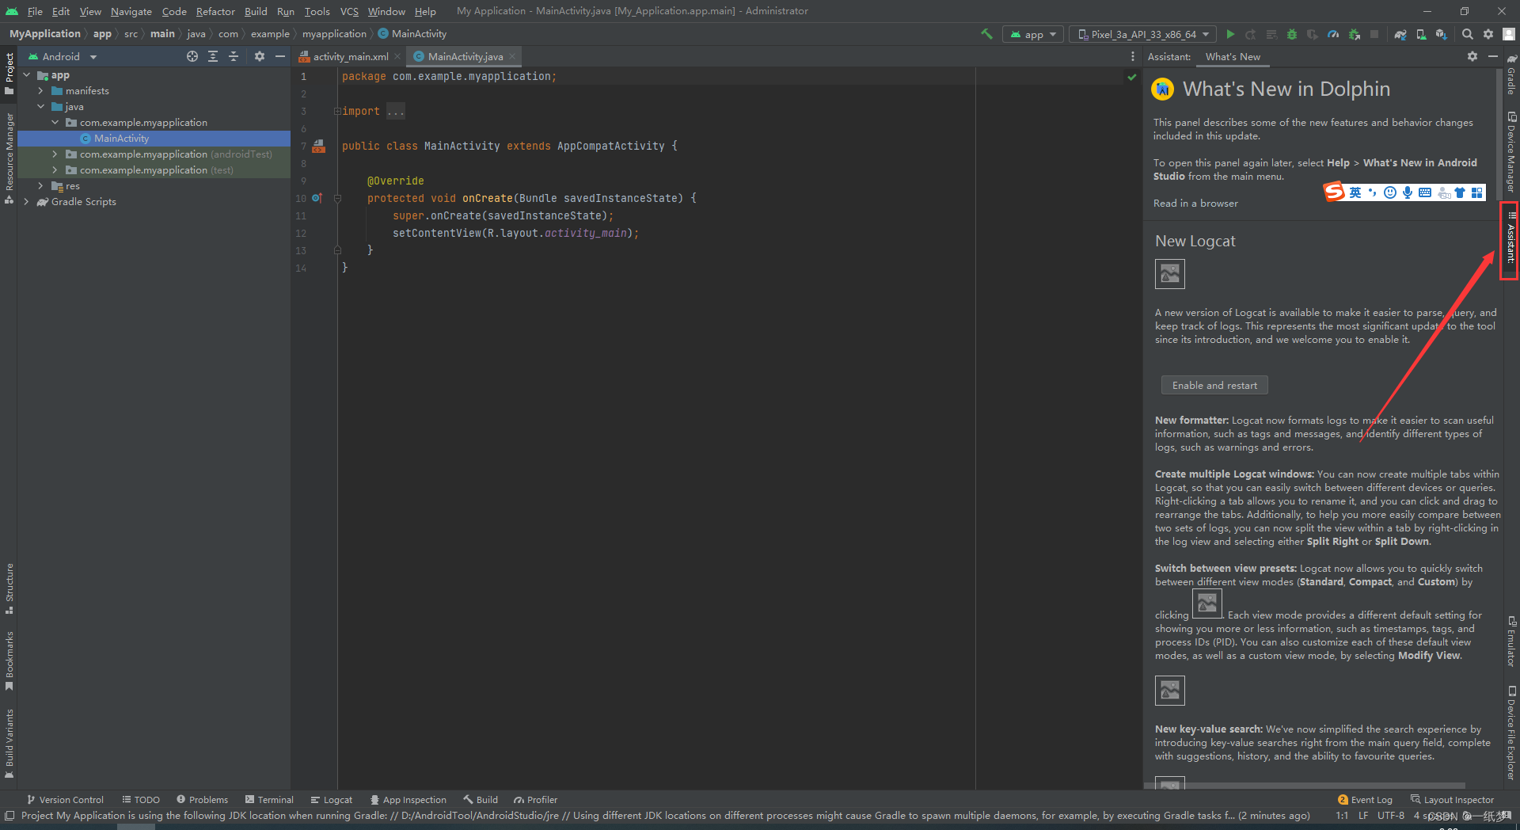Toggle the Gradle tool window
The width and height of the screenshot is (1520, 830).
tap(1510, 74)
